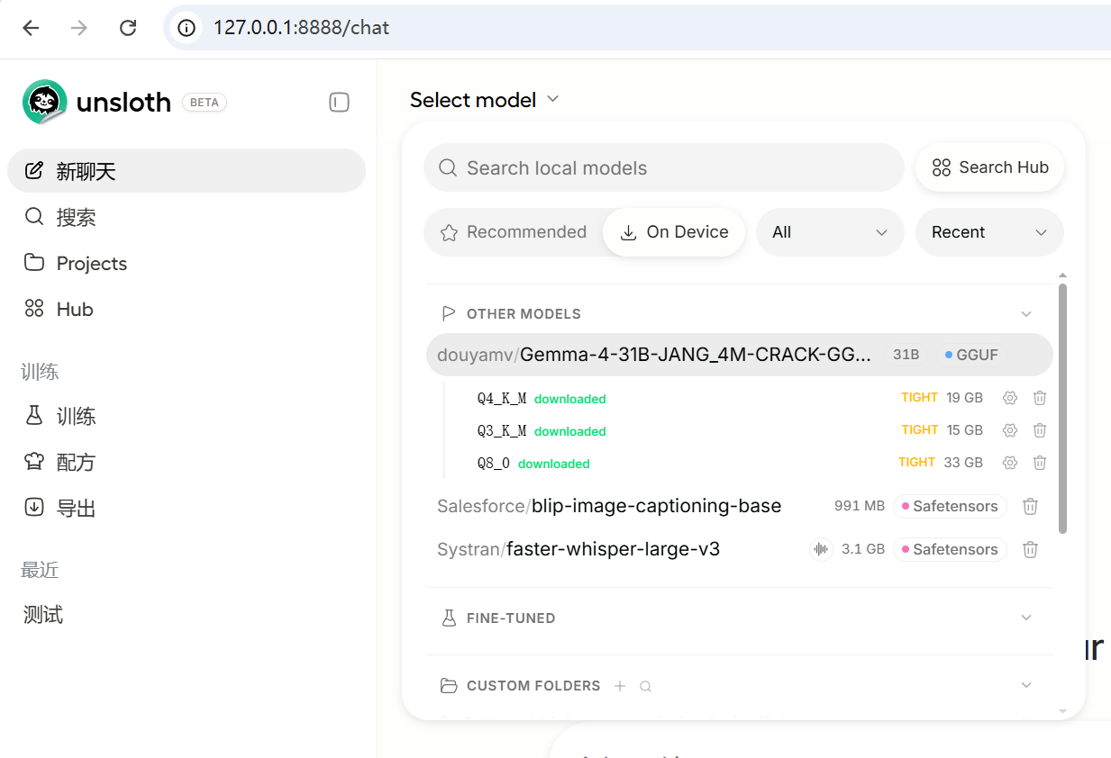Click the unsloth sloth logo
Image resolution: width=1111 pixels, height=758 pixels.
click(45, 102)
